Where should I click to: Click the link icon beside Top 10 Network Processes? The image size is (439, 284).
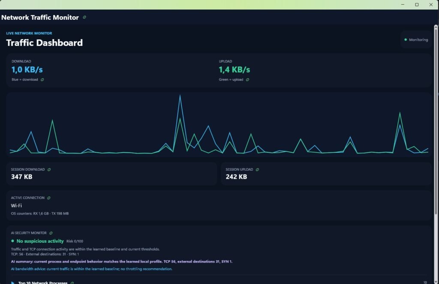[72, 283]
